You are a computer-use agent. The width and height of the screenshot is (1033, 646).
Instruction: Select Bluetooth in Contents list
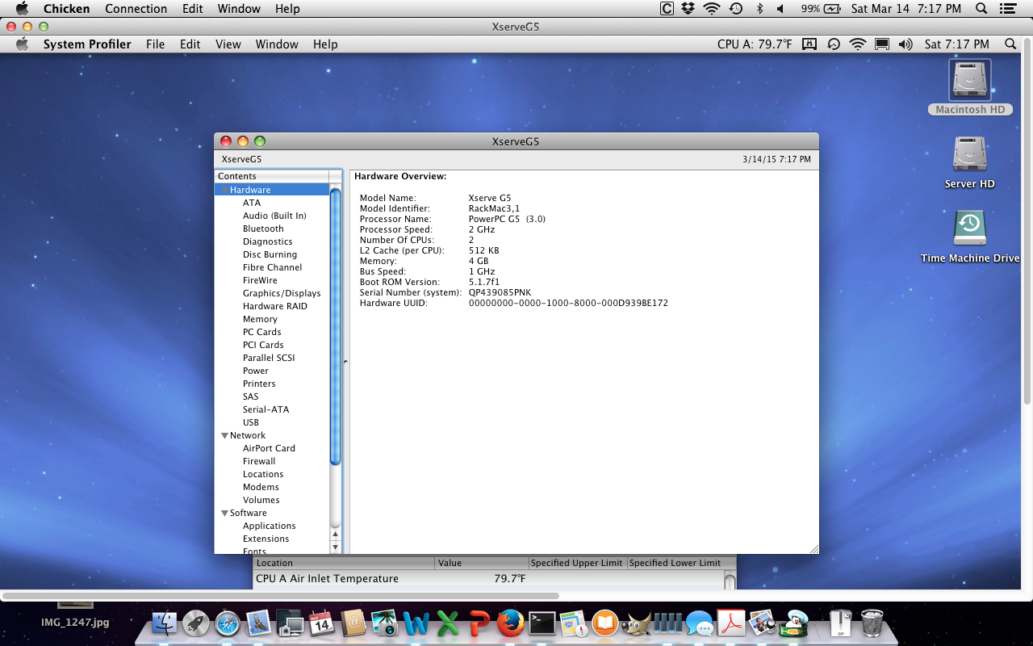(x=263, y=229)
